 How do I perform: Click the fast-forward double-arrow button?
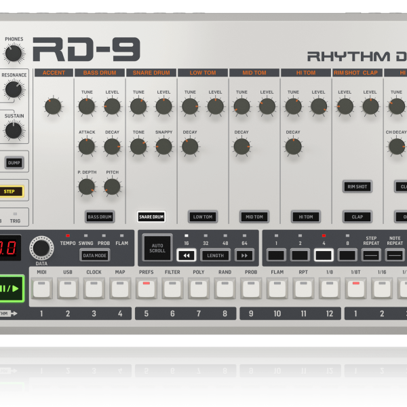click(x=244, y=255)
